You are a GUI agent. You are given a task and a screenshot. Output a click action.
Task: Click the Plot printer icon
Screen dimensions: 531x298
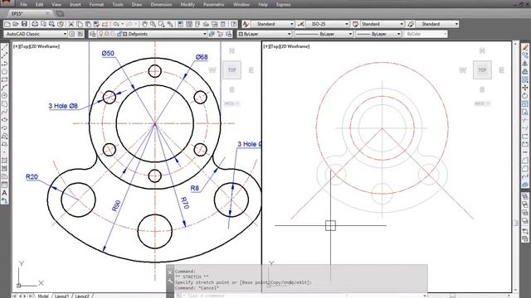(x=35, y=24)
